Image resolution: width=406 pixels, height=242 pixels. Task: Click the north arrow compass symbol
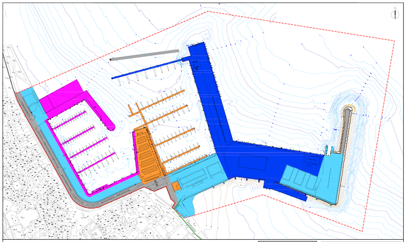click(x=395, y=14)
